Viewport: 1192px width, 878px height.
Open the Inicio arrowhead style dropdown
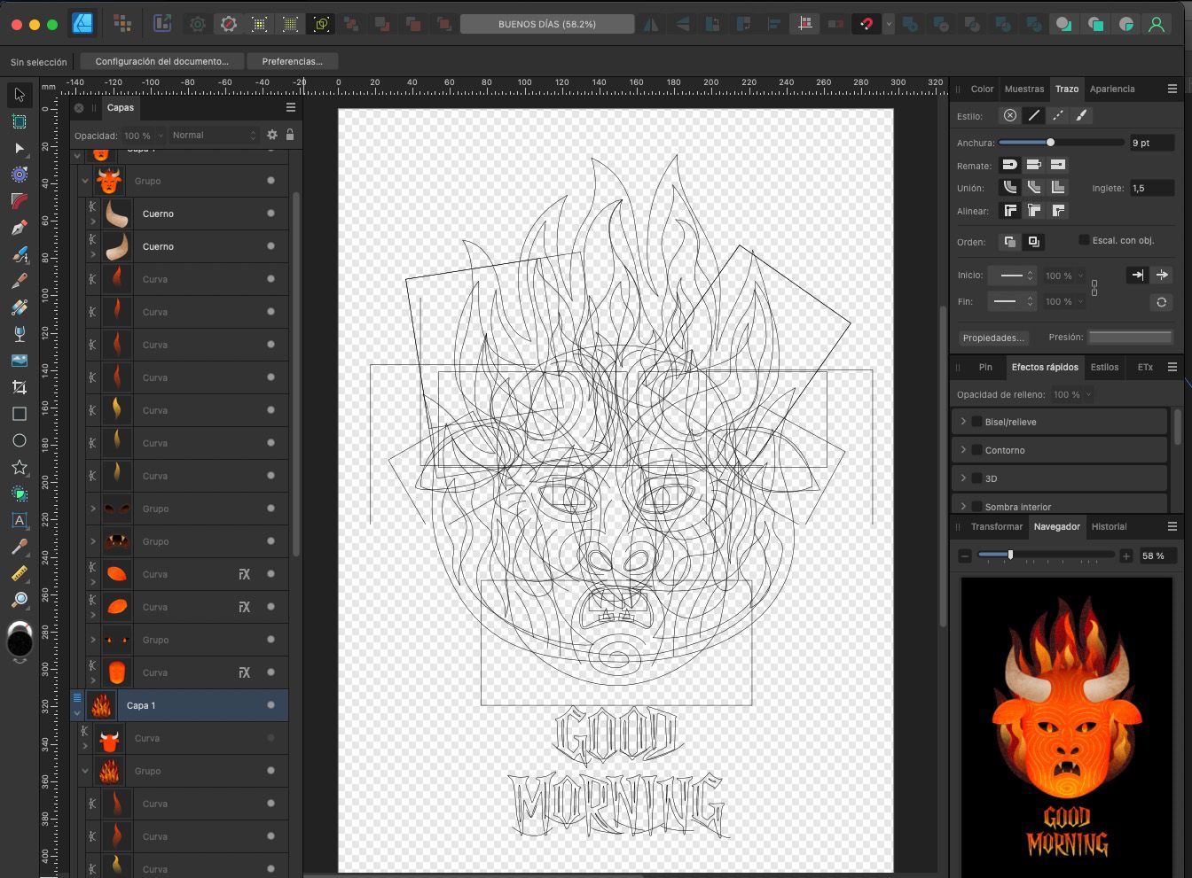[x=1012, y=276]
